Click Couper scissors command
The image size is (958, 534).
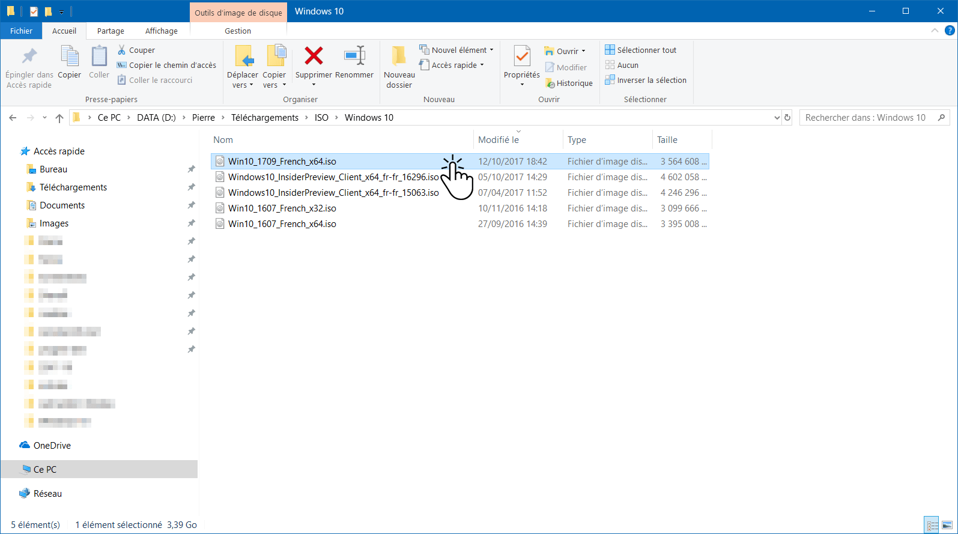pos(136,50)
